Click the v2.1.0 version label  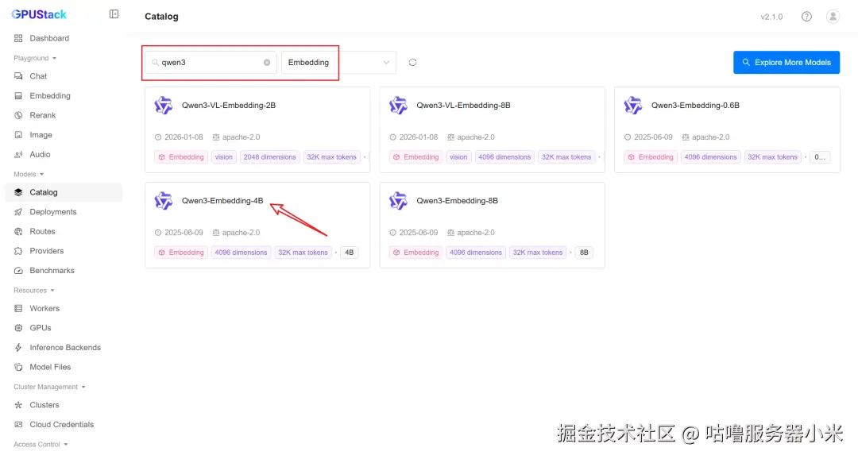(x=771, y=17)
